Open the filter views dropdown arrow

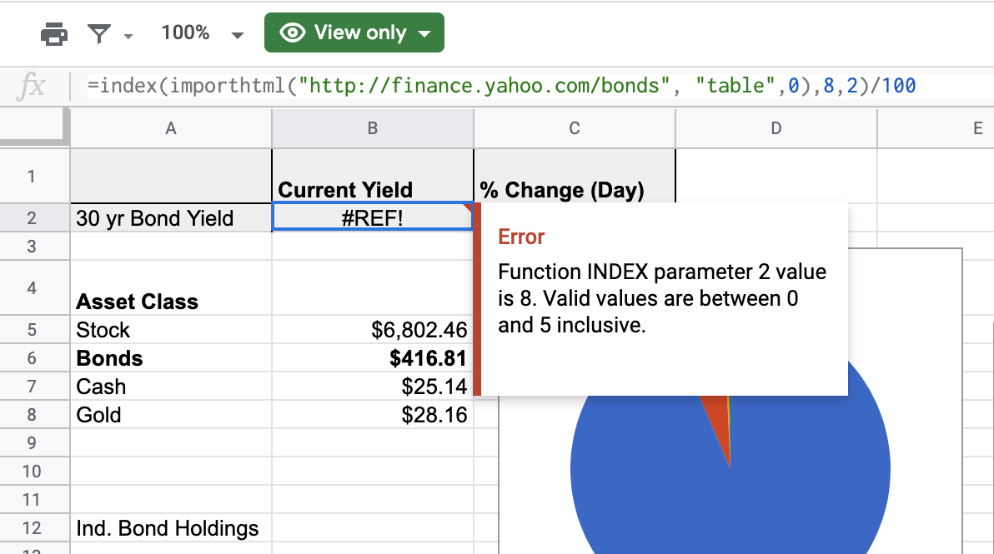coord(128,35)
